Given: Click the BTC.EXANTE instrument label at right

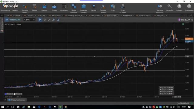Looking at the screenshot, I should tap(187, 20).
